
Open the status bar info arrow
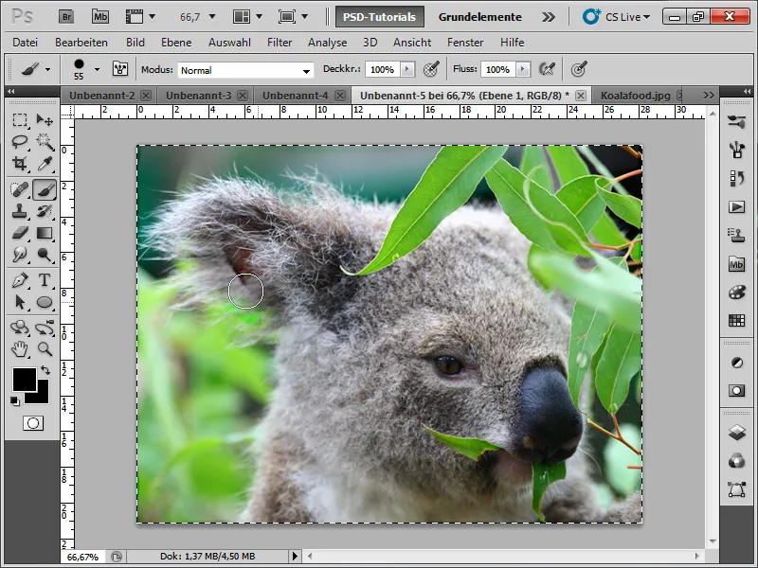coord(295,557)
